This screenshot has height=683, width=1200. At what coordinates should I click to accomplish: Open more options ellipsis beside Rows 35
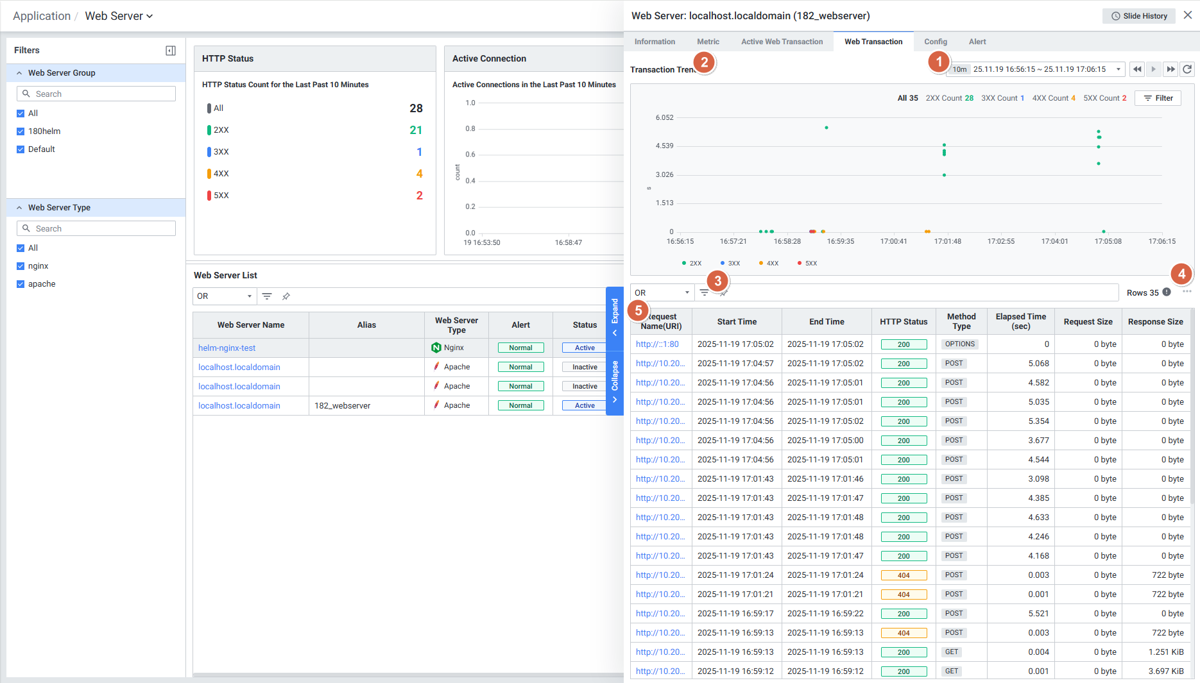pos(1187,292)
